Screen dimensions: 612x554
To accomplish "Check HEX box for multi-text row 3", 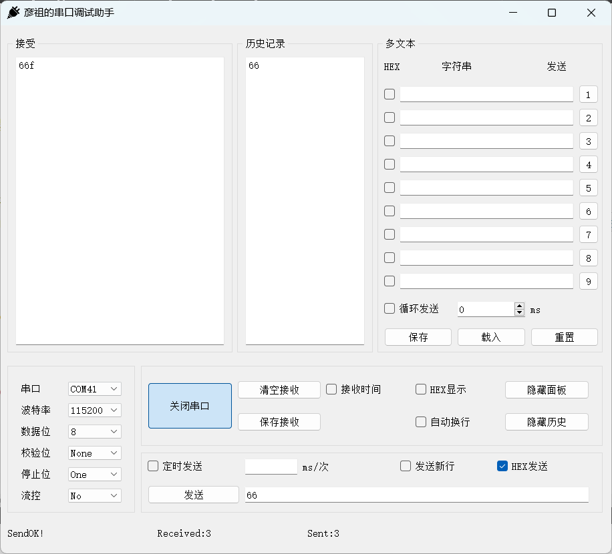I will [x=390, y=141].
